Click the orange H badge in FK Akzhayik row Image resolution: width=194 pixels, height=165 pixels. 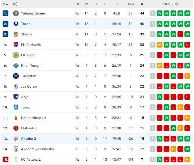point(159,45)
